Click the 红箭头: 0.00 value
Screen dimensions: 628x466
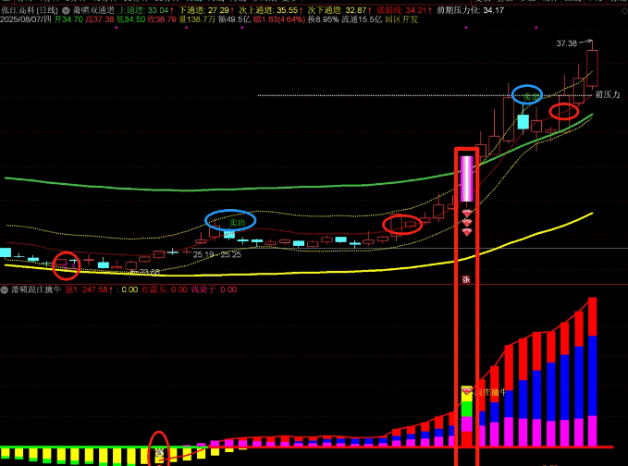tap(165, 289)
